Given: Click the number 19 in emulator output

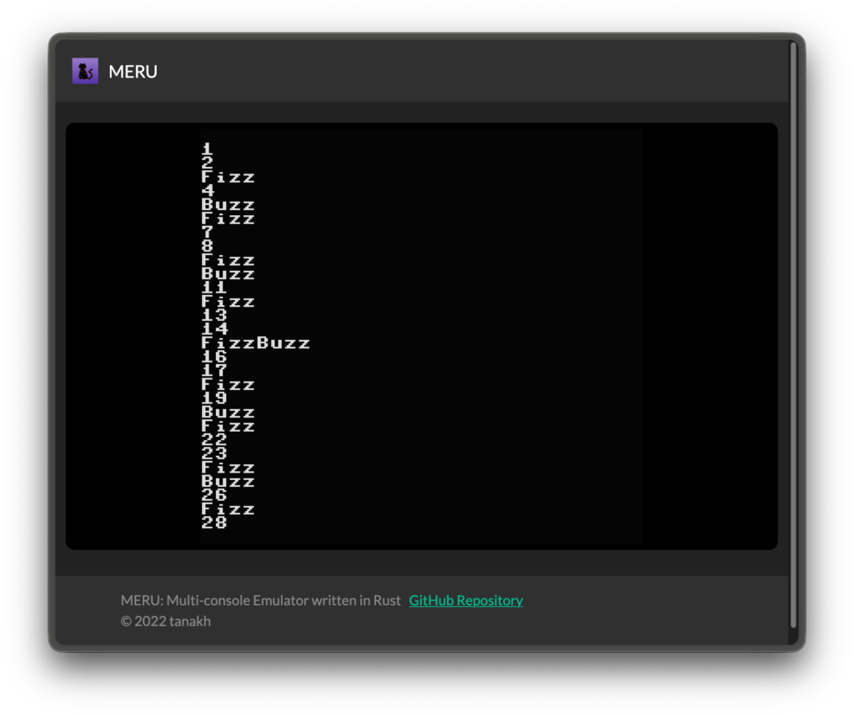Looking at the screenshot, I should pyautogui.click(x=214, y=398).
